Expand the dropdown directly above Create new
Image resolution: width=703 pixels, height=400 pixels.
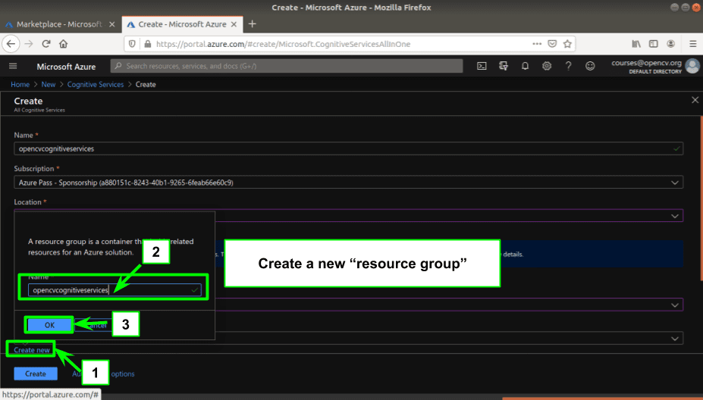tap(674, 339)
